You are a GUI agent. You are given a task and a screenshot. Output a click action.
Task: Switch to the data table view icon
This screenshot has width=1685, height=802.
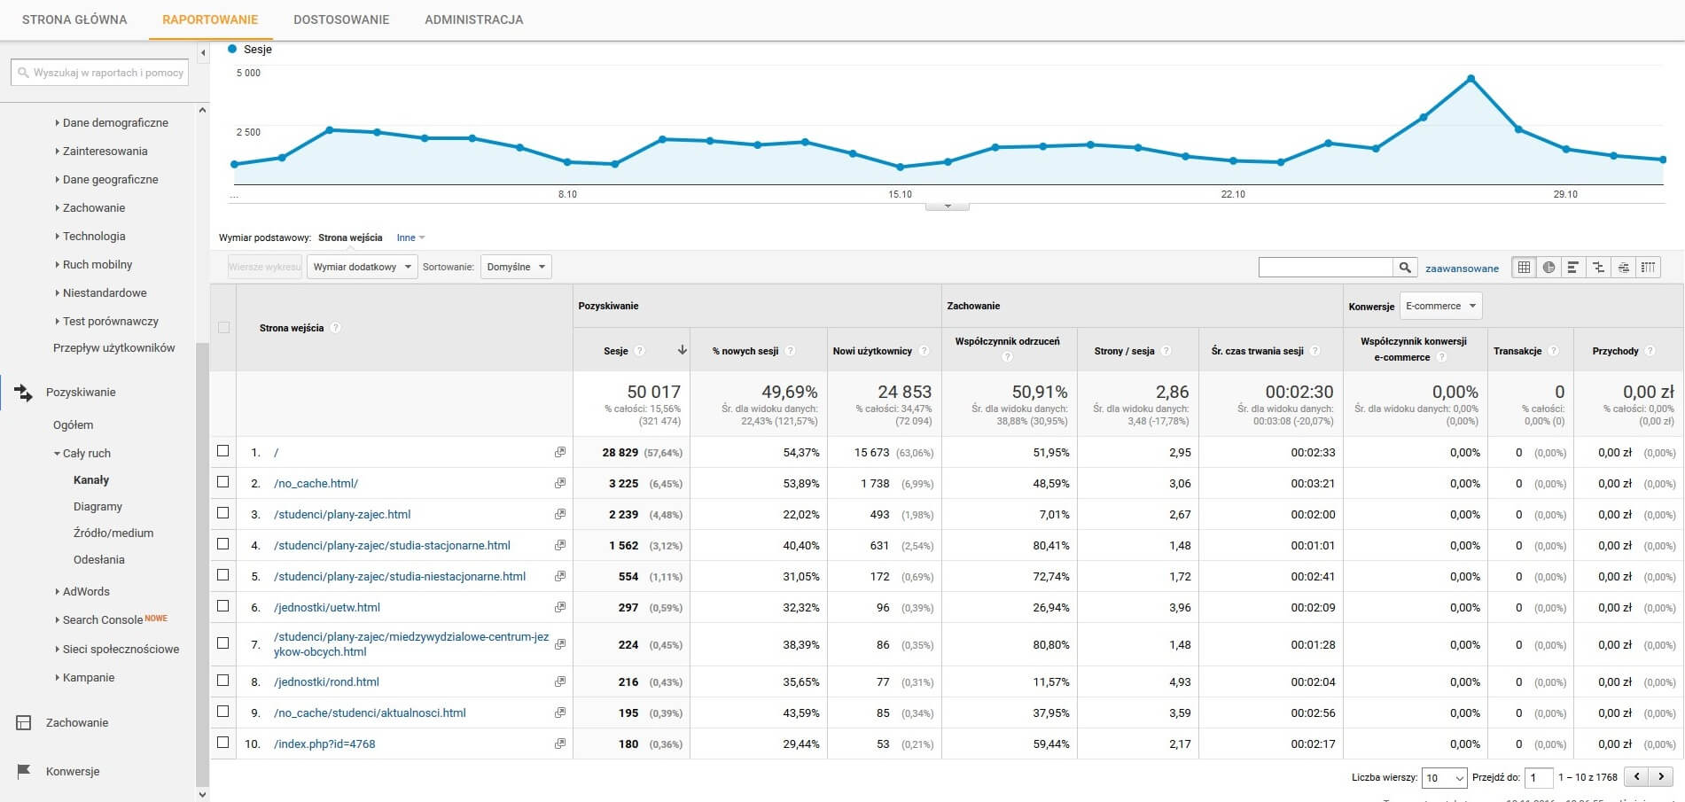coord(1524,267)
